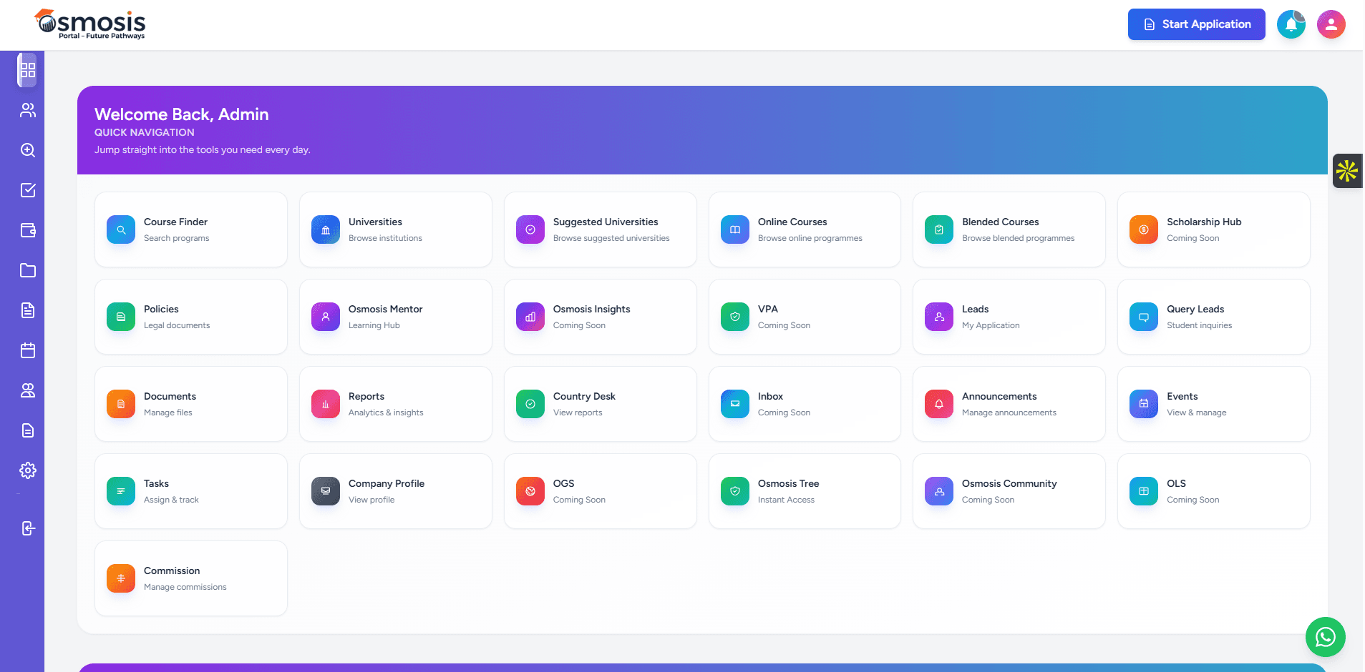The image size is (1365, 672).
Task: Open the user profile avatar
Action: [x=1331, y=24]
